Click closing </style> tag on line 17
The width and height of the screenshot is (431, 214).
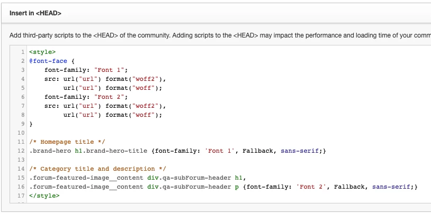click(44, 196)
